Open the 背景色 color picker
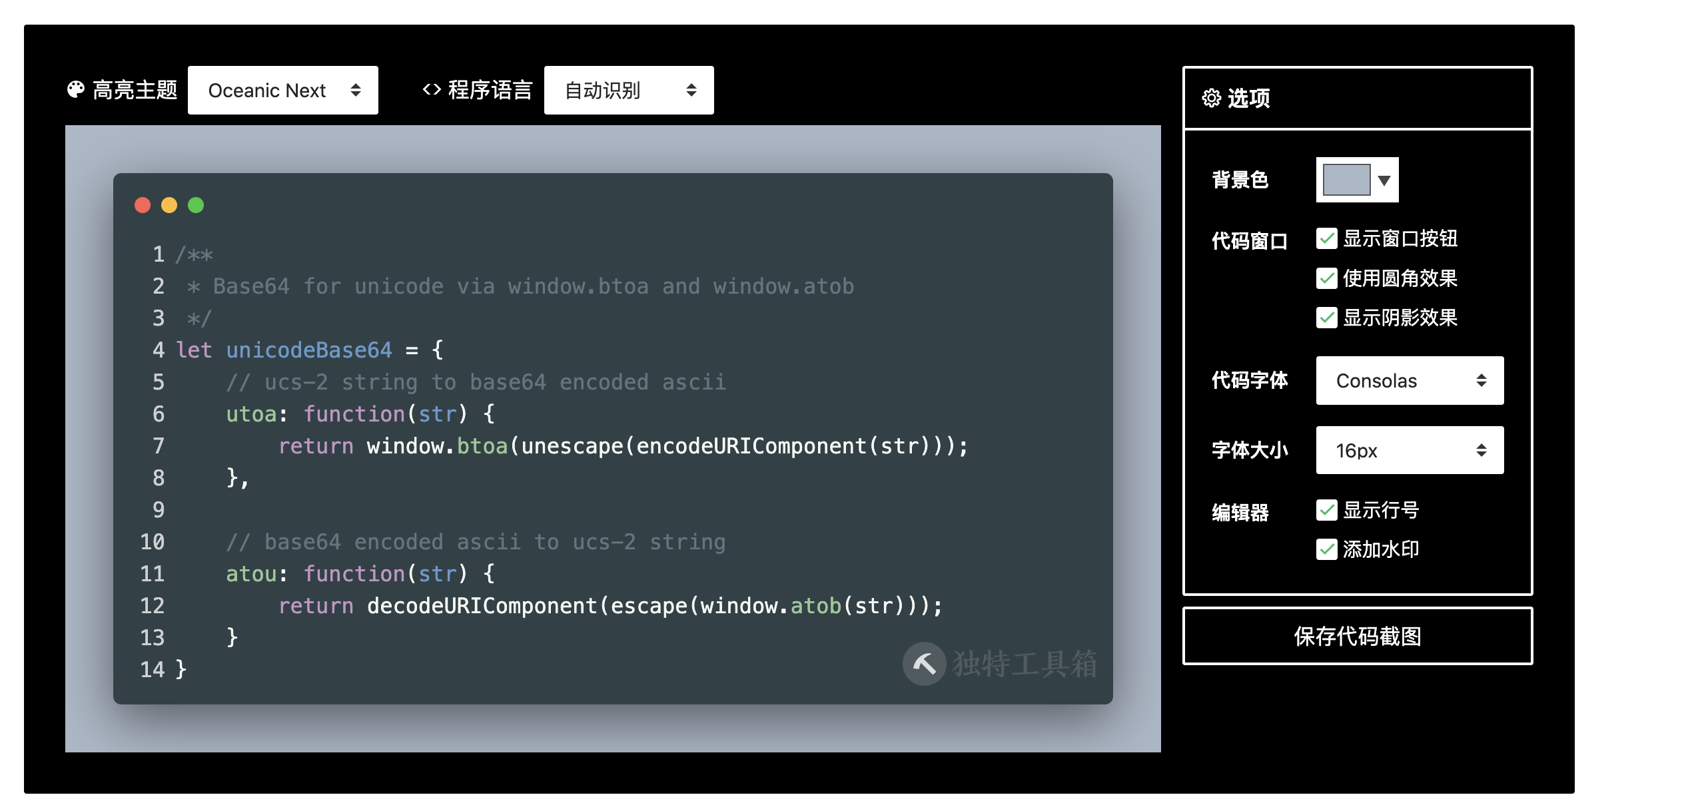 [x=1356, y=179]
